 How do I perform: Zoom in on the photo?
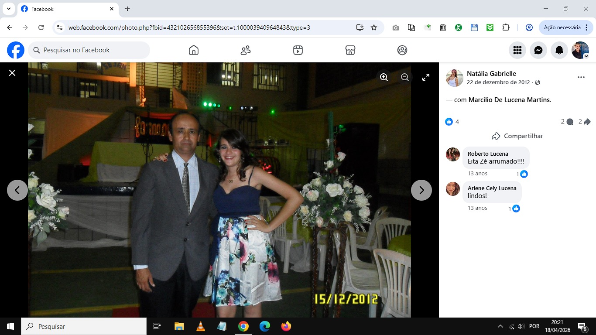(x=384, y=77)
